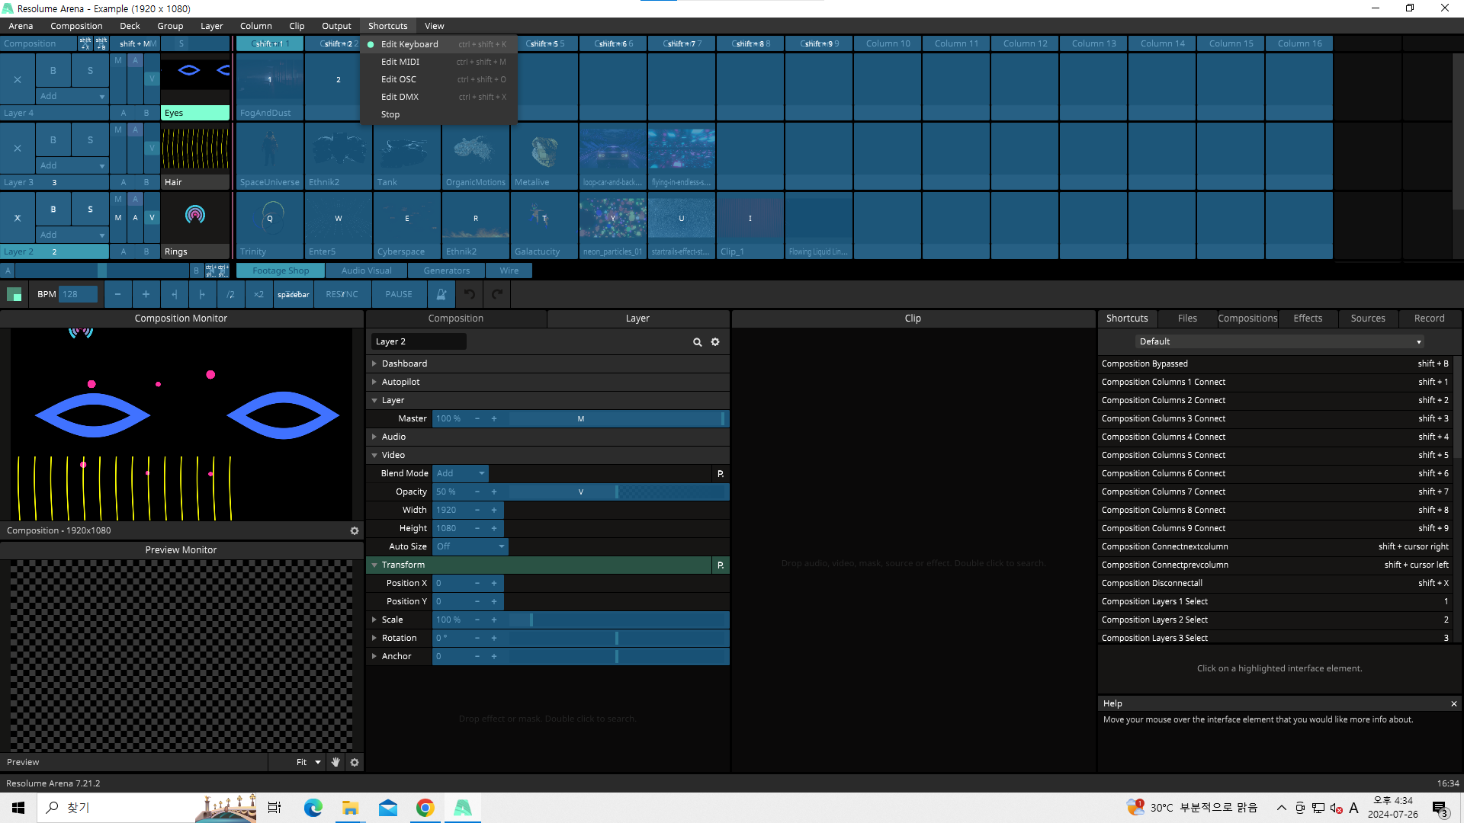Click the undo arrow icon
Image resolution: width=1464 pixels, height=823 pixels.
(x=470, y=294)
